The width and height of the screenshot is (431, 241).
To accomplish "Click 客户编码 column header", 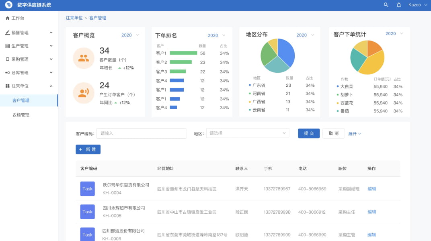I will (x=88, y=169).
